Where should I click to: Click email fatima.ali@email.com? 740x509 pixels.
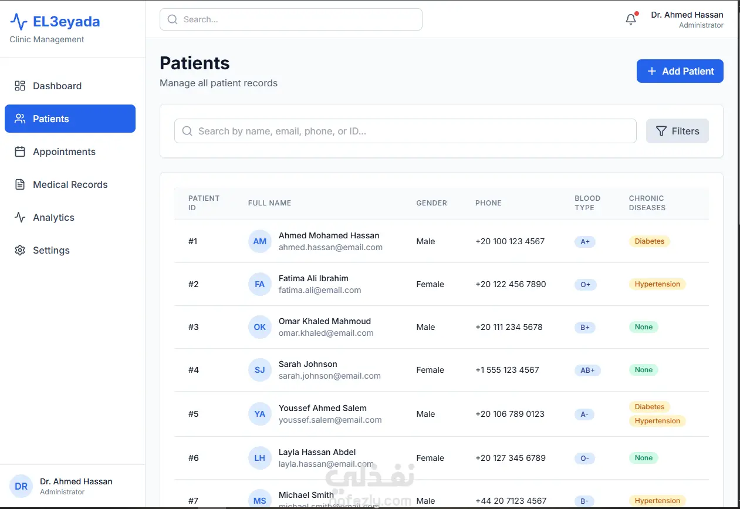[x=320, y=290]
